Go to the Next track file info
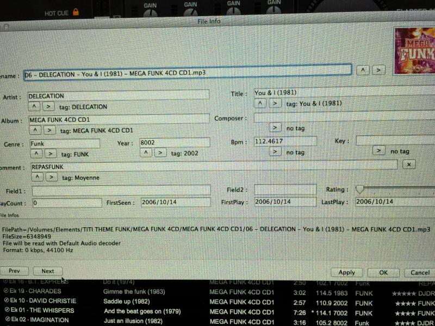 tap(48, 271)
